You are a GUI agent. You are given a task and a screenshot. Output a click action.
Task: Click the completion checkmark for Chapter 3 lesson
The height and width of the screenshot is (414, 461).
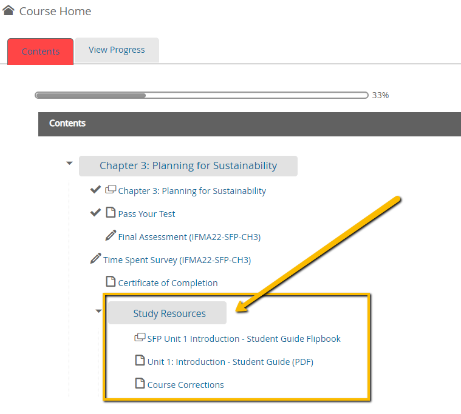(95, 190)
